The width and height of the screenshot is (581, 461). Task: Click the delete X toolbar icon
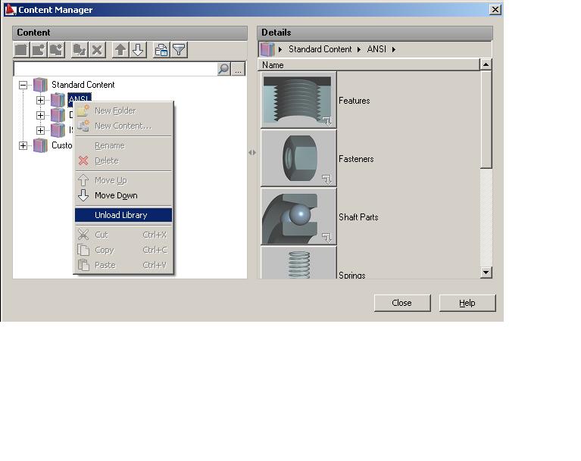coord(97,50)
